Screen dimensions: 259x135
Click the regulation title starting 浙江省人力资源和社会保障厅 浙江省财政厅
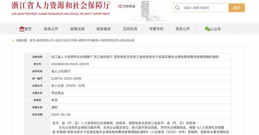pos(135,57)
